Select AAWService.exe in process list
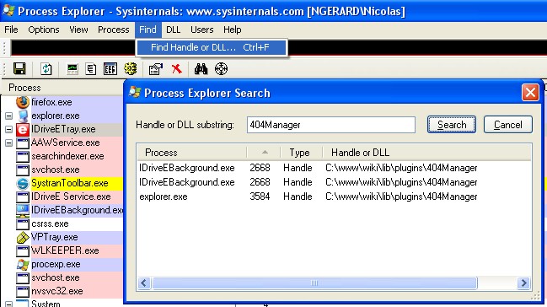 [66, 143]
